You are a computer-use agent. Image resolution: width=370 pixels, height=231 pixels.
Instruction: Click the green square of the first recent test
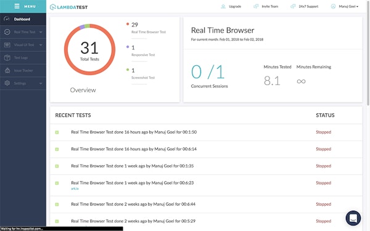(x=57, y=132)
